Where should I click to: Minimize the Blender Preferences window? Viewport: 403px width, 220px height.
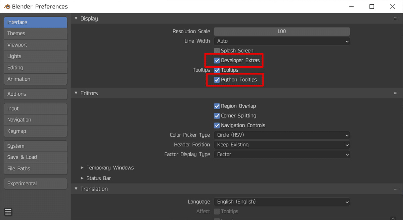tap(351, 6)
